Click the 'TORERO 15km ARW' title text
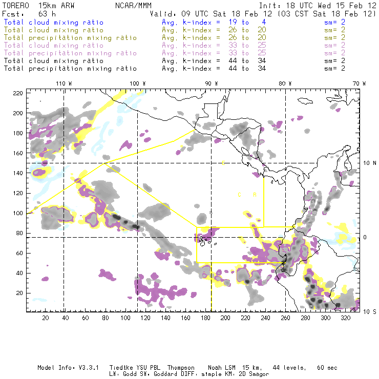 tap(38, 6)
